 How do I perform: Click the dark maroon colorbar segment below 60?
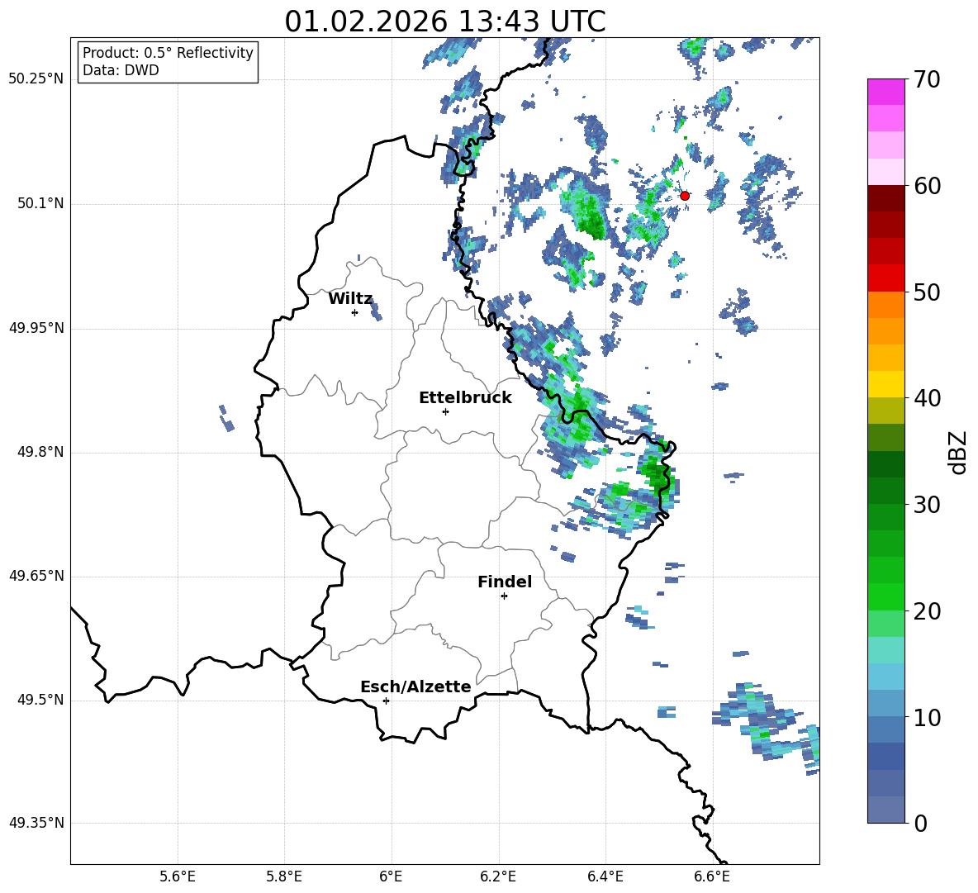pyautogui.click(x=885, y=198)
